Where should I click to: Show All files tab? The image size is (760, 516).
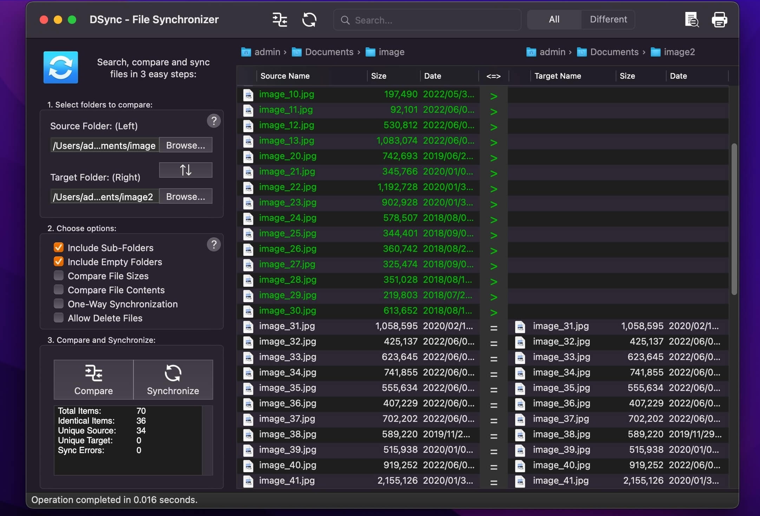point(554,19)
